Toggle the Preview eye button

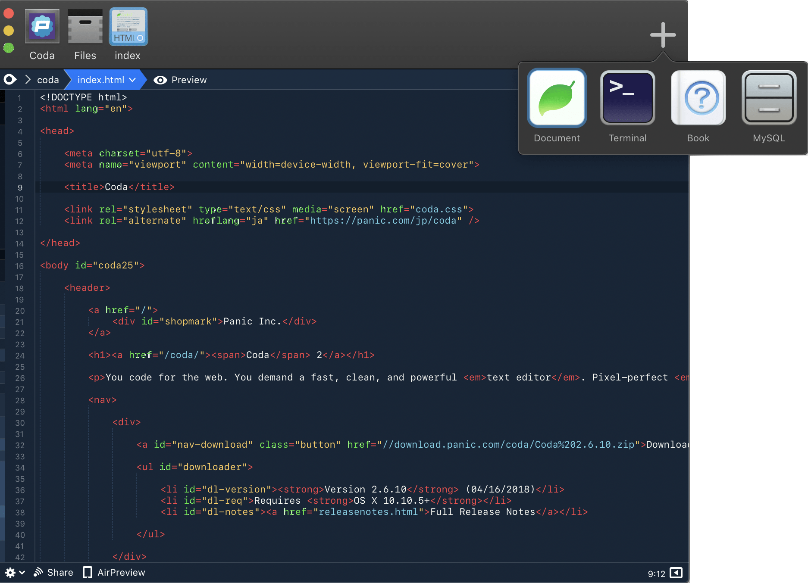click(180, 80)
